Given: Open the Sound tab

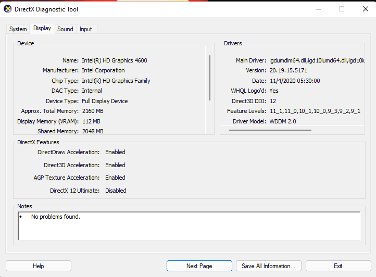Looking at the screenshot, I should pos(65,29).
